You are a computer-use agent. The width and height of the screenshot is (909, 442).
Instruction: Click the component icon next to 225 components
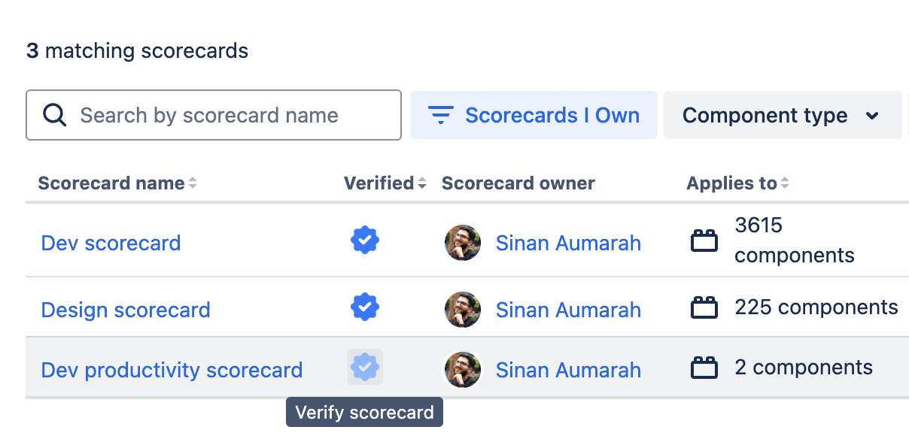[x=704, y=307]
